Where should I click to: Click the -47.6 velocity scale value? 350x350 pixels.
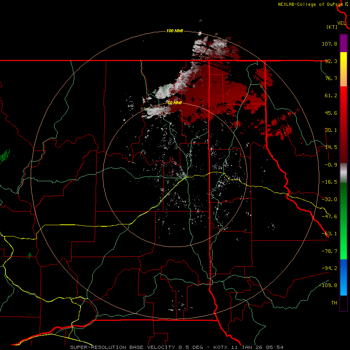click(x=329, y=217)
